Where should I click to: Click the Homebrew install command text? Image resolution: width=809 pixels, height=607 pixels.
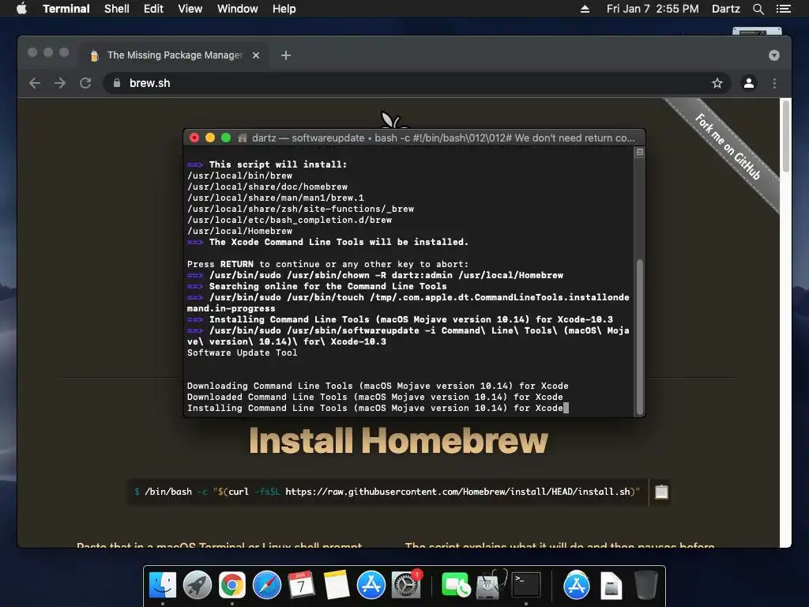pyautogui.click(x=392, y=492)
